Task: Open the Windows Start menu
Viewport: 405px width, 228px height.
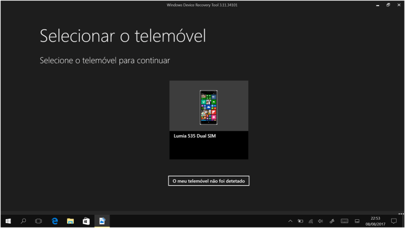Action: tap(8, 221)
